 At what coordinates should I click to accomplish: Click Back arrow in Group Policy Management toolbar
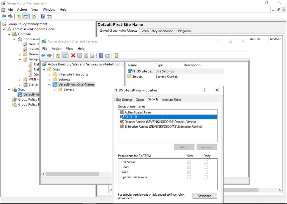tap(4, 16)
